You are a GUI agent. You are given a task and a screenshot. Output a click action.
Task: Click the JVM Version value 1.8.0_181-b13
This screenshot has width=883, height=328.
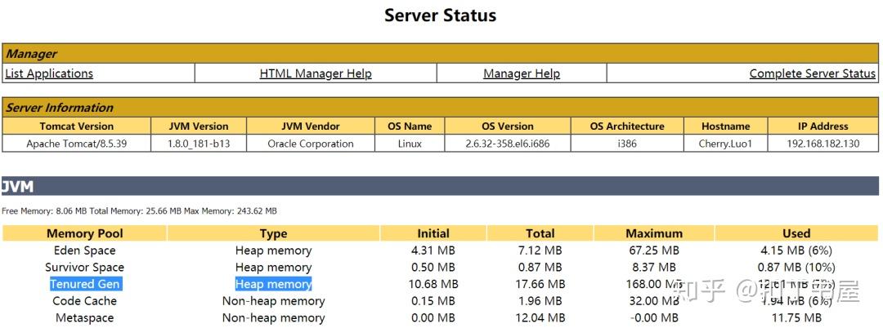(x=199, y=144)
